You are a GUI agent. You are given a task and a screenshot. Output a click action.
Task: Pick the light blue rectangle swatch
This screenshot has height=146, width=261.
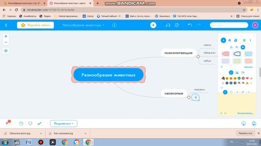(x=248, y=54)
